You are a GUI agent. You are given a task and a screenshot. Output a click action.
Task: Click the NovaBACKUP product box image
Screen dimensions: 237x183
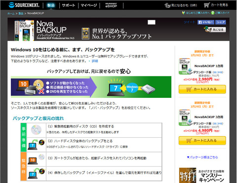click(24, 30)
